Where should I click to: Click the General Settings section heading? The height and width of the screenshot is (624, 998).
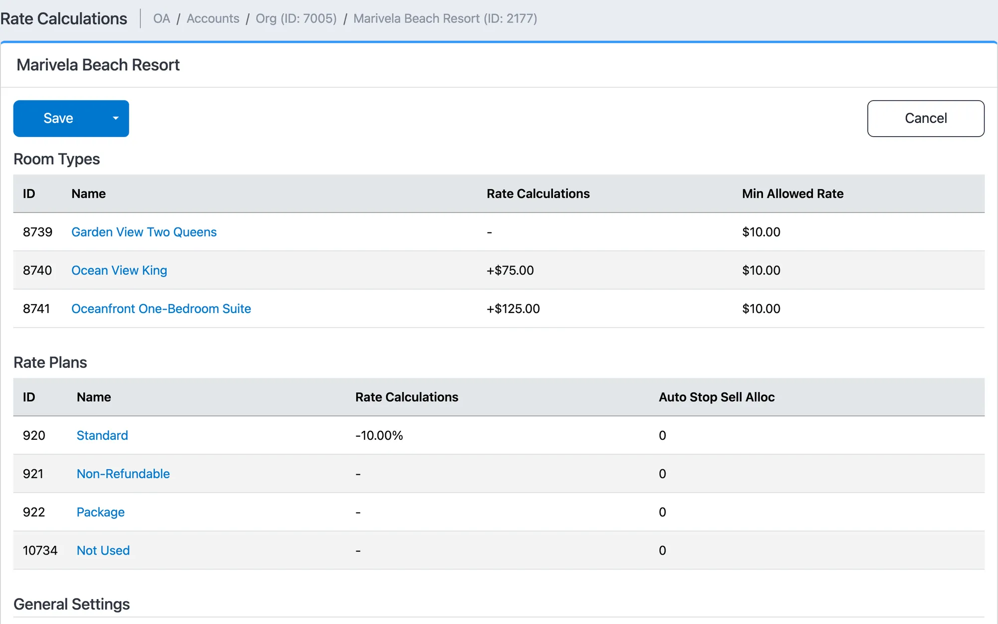(72, 605)
